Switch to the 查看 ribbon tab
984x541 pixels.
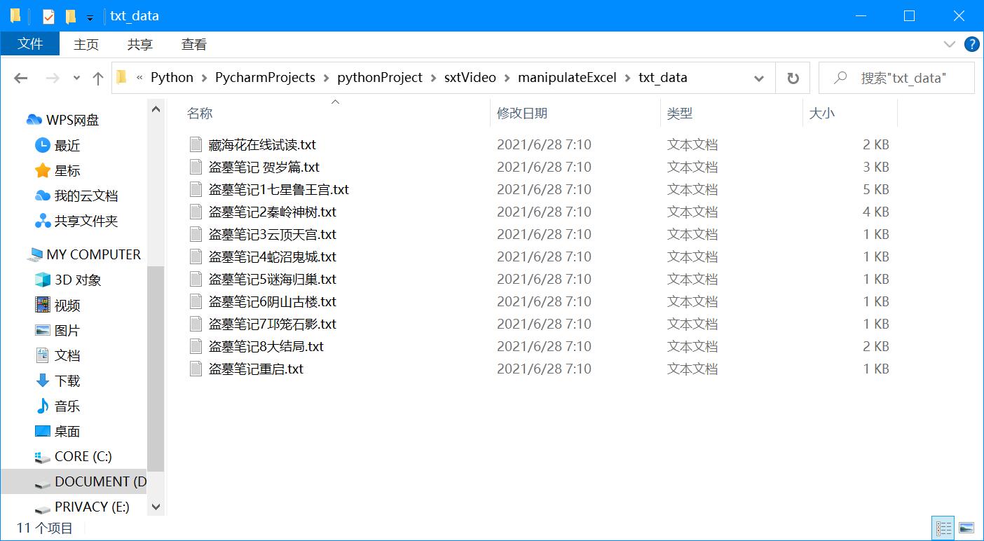pyautogui.click(x=194, y=44)
